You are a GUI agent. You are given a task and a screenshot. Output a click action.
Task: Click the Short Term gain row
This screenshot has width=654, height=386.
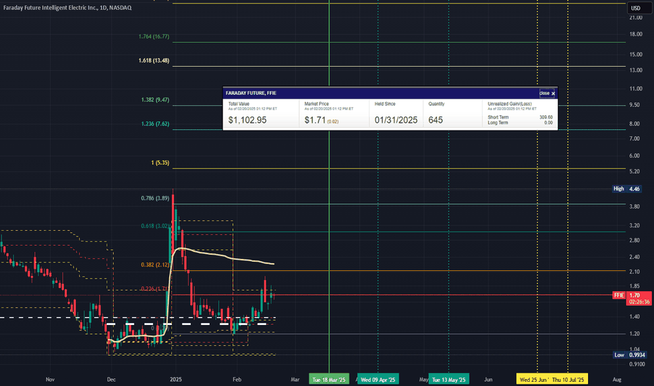click(x=520, y=117)
